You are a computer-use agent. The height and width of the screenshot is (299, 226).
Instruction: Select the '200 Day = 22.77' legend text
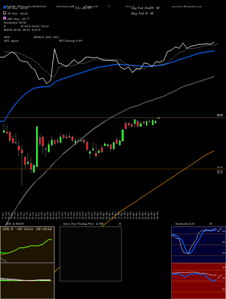[18, 19]
